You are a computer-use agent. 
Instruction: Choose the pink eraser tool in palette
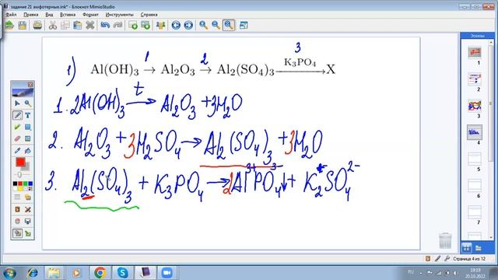pos(17,138)
